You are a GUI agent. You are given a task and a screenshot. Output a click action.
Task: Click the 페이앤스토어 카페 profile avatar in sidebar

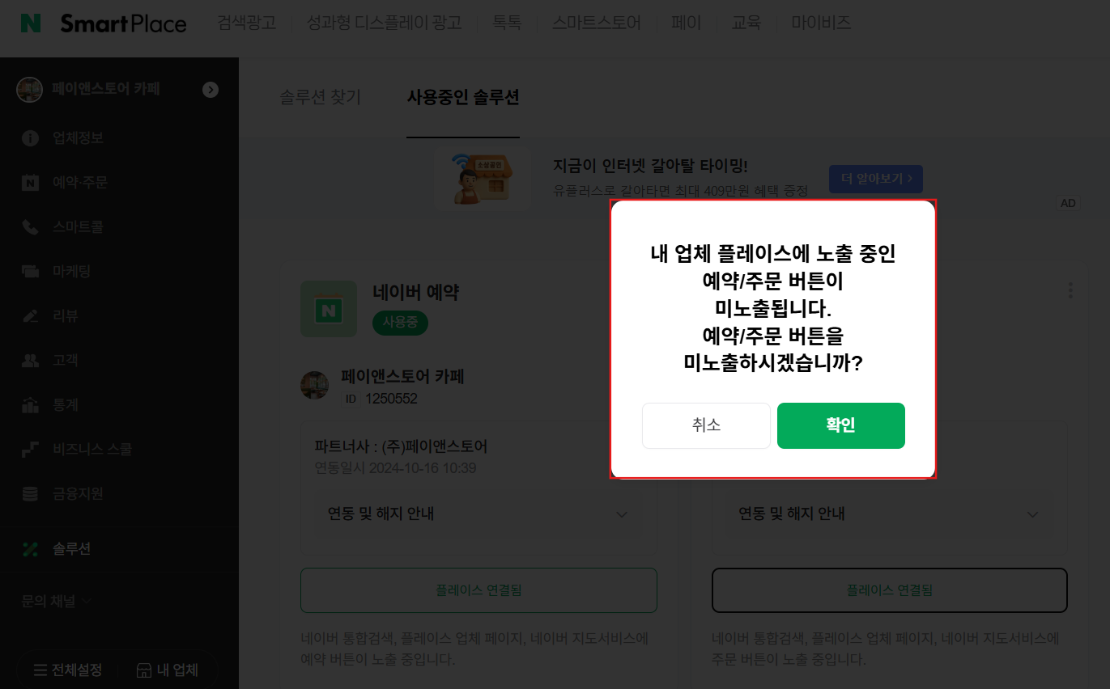pos(30,90)
